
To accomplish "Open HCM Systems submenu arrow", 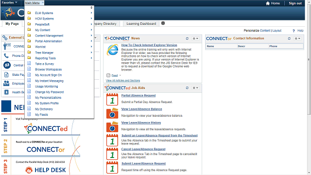I will (x=91, y=18).
